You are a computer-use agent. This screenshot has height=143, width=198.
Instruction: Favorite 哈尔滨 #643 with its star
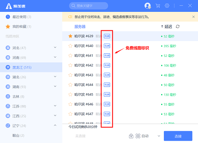click(x=70, y=75)
